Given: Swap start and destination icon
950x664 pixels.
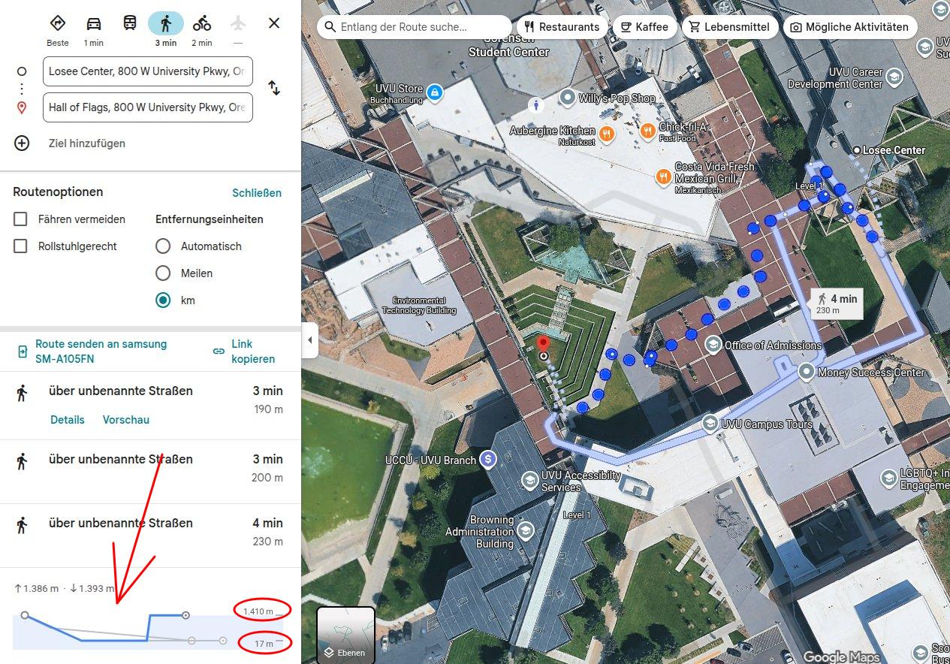Looking at the screenshot, I should tap(274, 88).
